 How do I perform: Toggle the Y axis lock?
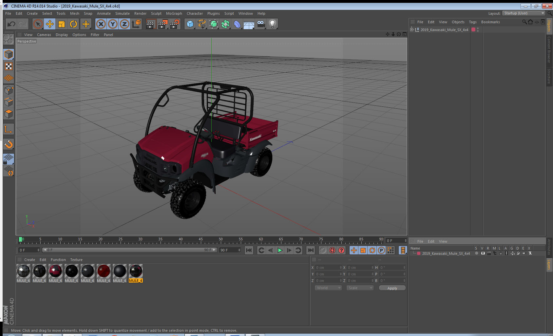[113, 24]
